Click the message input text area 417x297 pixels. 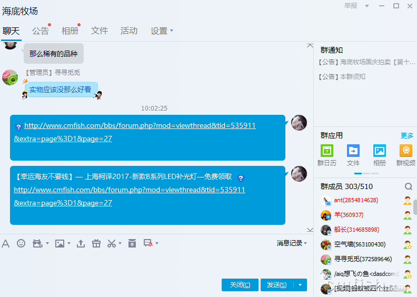(156, 263)
